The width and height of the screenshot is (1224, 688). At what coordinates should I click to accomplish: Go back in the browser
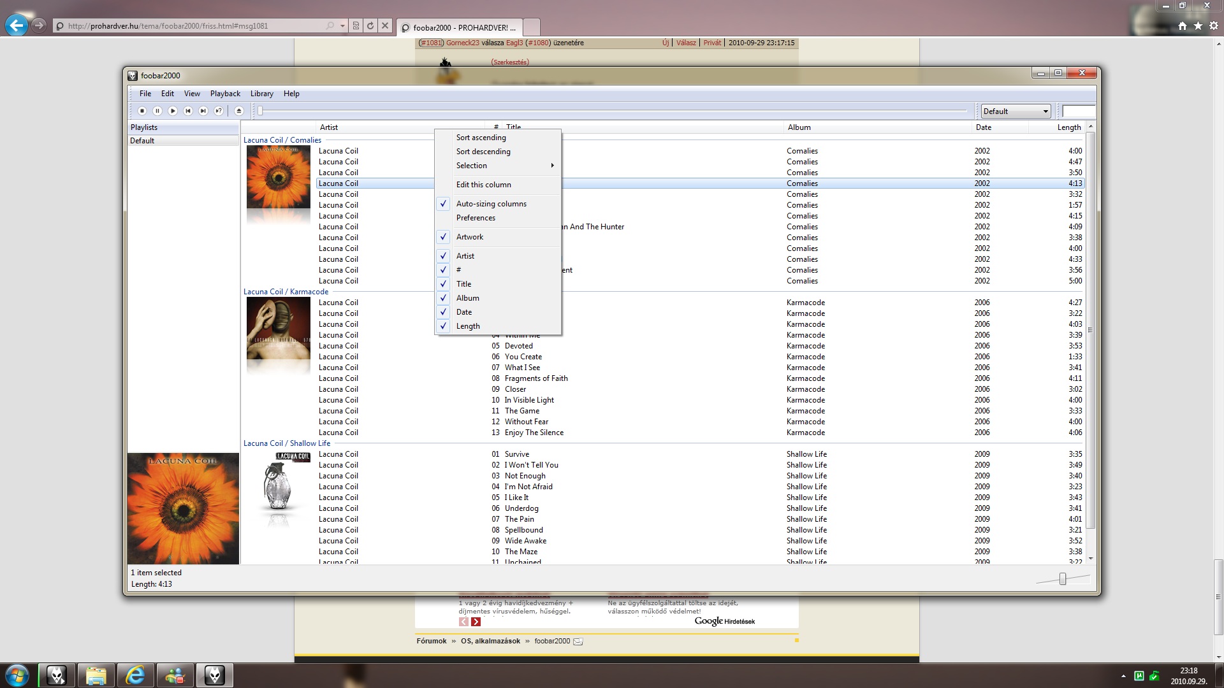point(17,25)
